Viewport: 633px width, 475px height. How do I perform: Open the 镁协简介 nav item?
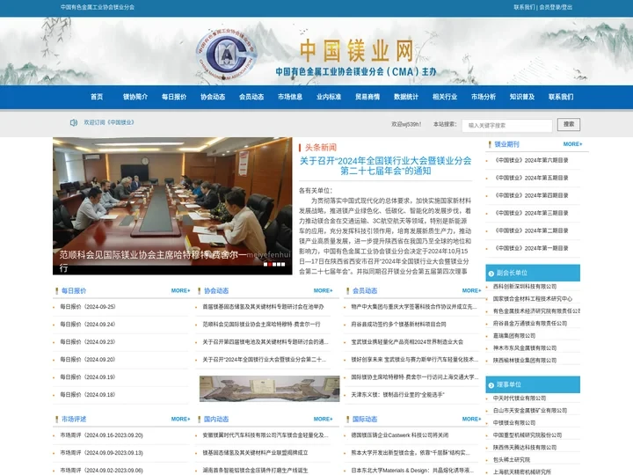click(135, 97)
